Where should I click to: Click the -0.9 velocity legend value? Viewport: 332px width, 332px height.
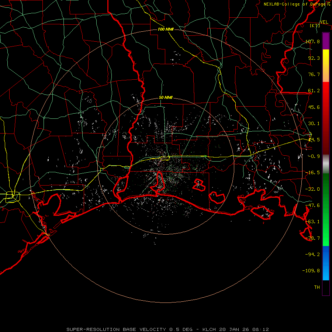(314, 156)
